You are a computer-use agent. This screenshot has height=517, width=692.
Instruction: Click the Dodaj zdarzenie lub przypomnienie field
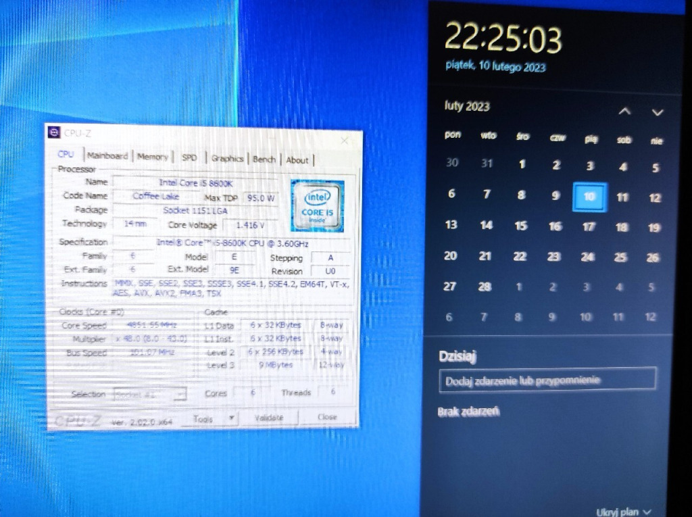[547, 380]
